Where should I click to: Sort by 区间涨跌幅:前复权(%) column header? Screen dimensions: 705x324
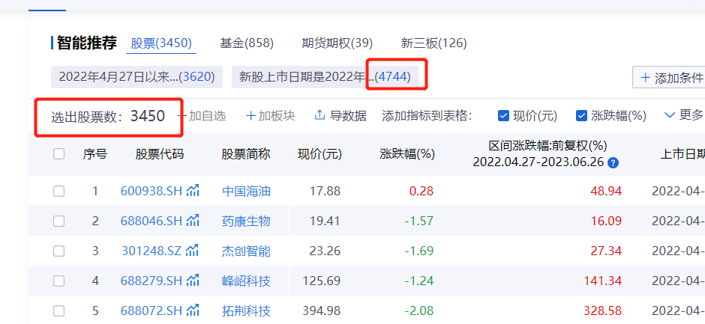(x=548, y=146)
